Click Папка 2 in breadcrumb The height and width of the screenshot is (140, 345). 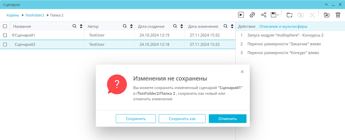click(x=57, y=15)
